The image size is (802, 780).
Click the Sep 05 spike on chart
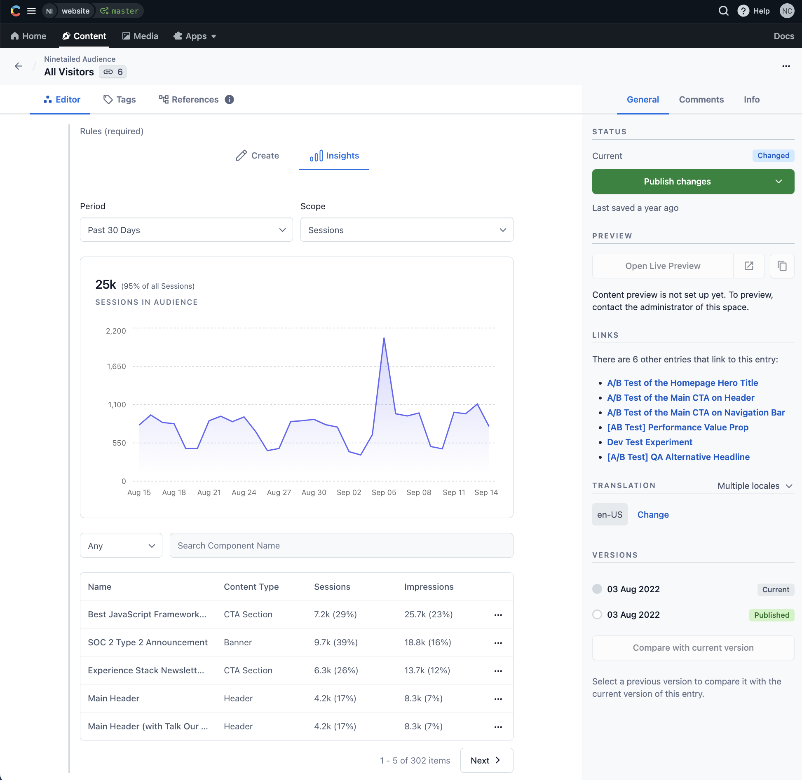[384, 339]
